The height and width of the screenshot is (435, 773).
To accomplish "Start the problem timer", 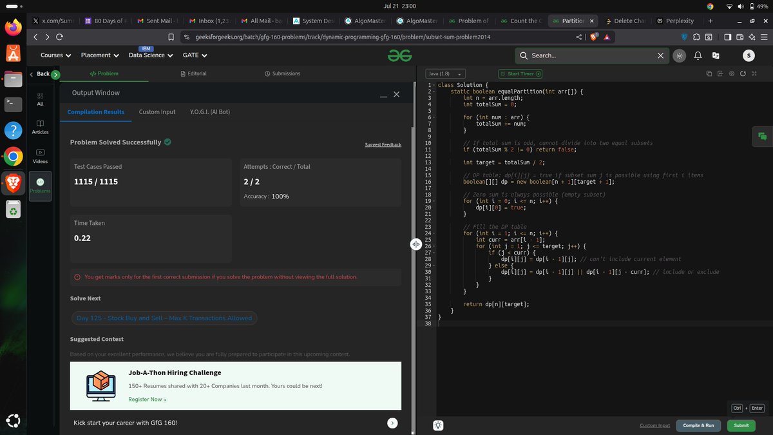I will tap(520, 73).
